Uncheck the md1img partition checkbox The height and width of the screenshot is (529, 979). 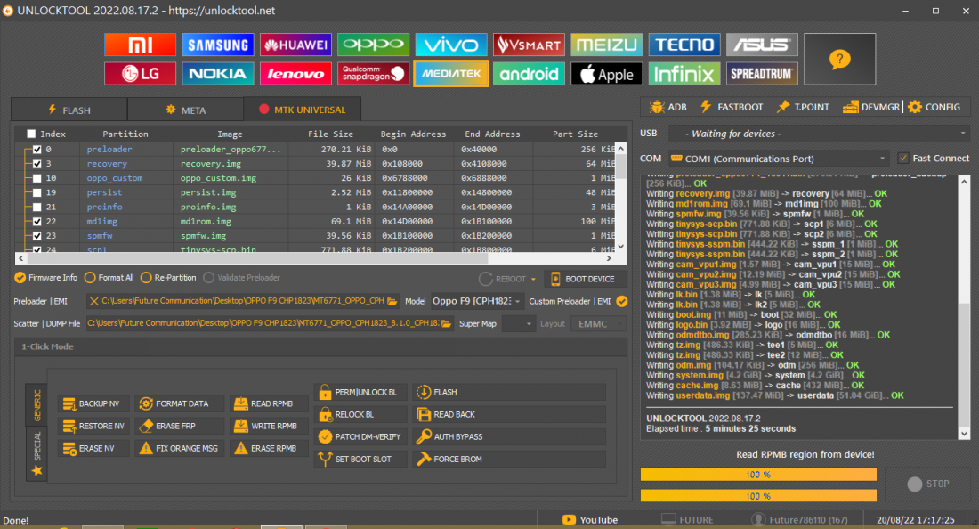[x=36, y=221]
